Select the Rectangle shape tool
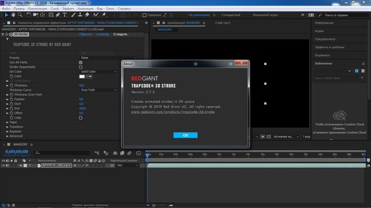Image resolution: width=371 pixels, height=208 pixels. point(50,15)
